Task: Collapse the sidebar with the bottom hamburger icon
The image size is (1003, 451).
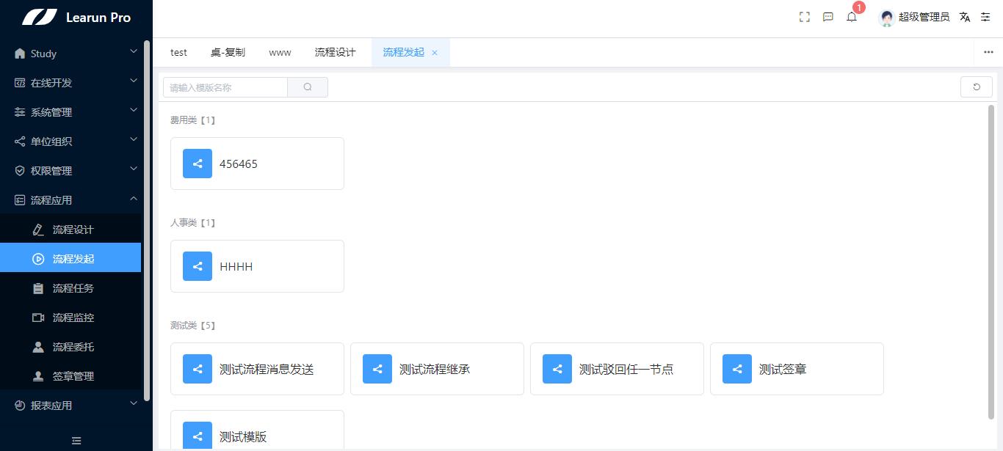Action: pos(76,441)
